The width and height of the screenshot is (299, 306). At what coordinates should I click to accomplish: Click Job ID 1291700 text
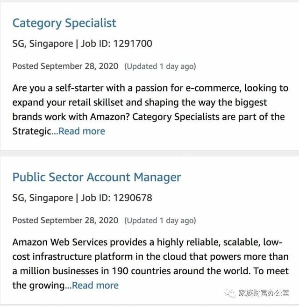point(117,44)
